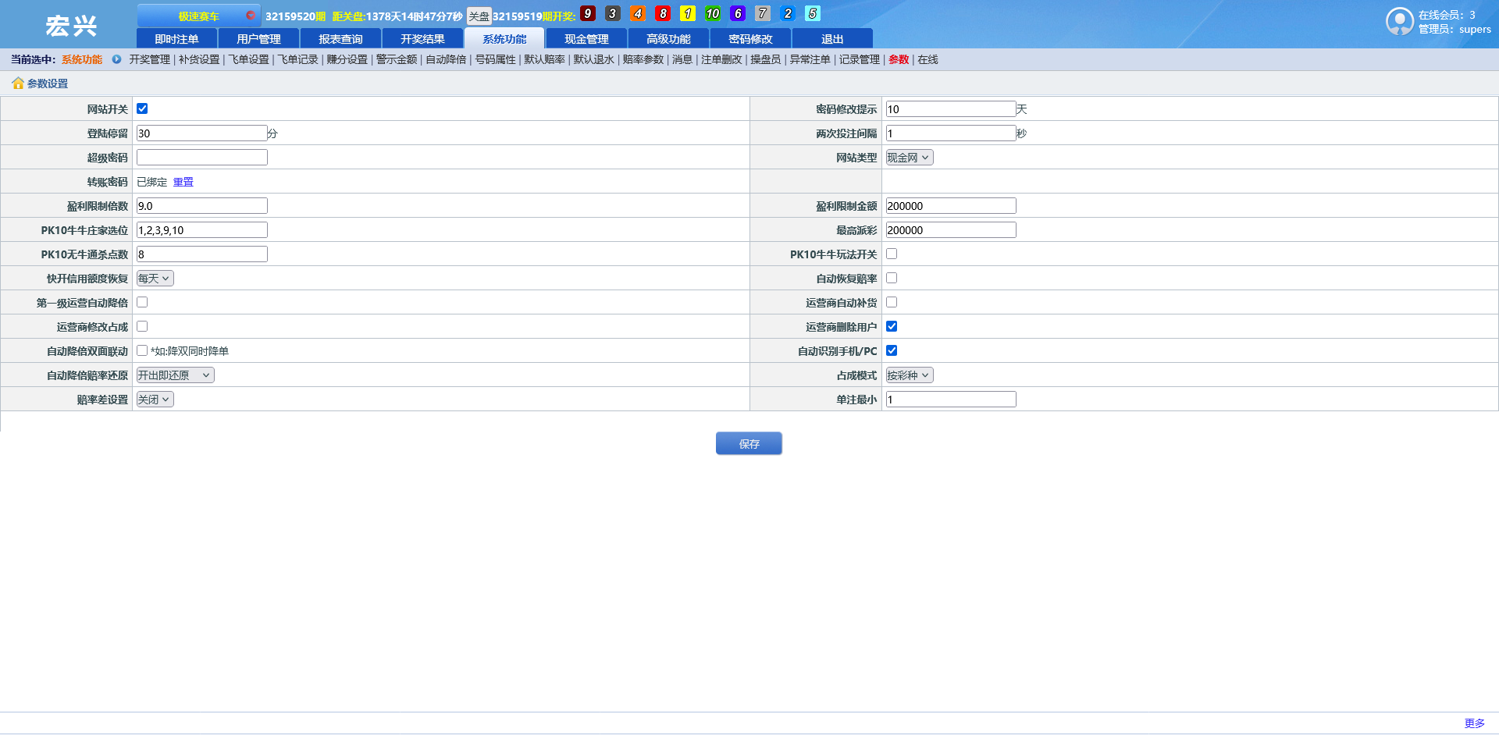Uncheck the 网站开关 checkbox

[142, 108]
